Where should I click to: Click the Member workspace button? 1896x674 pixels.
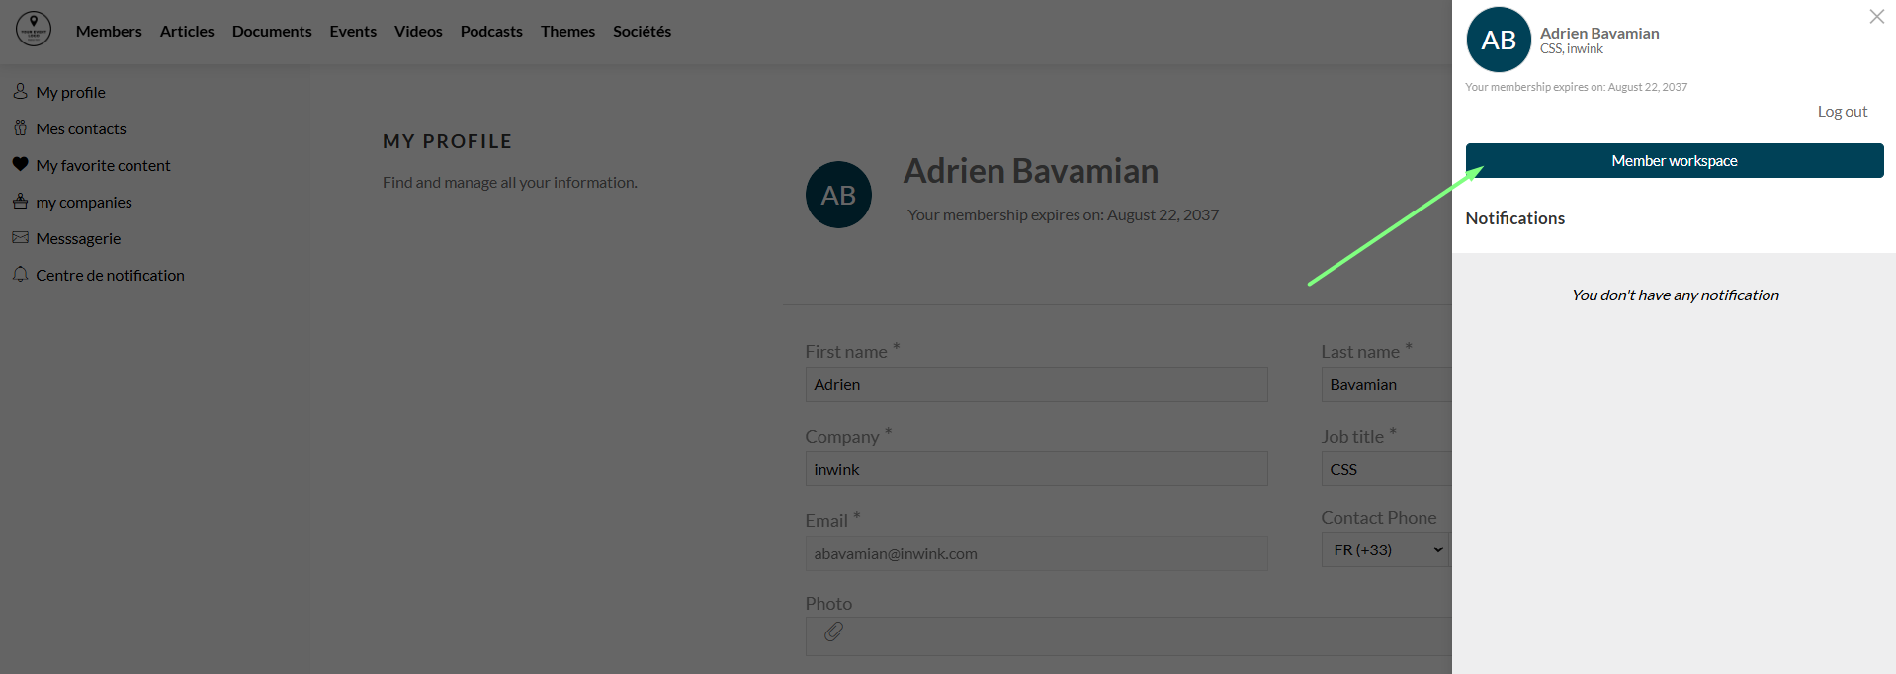pos(1674,160)
